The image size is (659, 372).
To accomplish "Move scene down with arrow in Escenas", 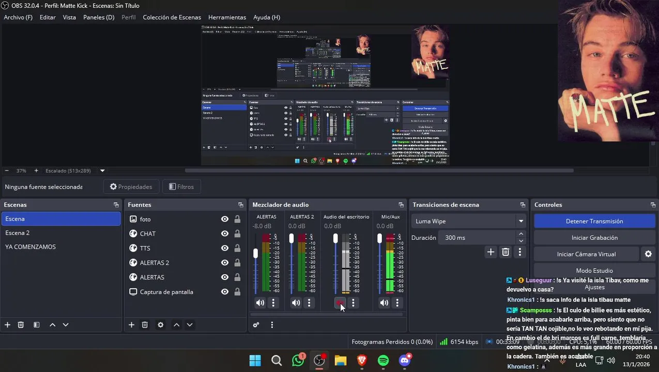I will coord(66,325).
